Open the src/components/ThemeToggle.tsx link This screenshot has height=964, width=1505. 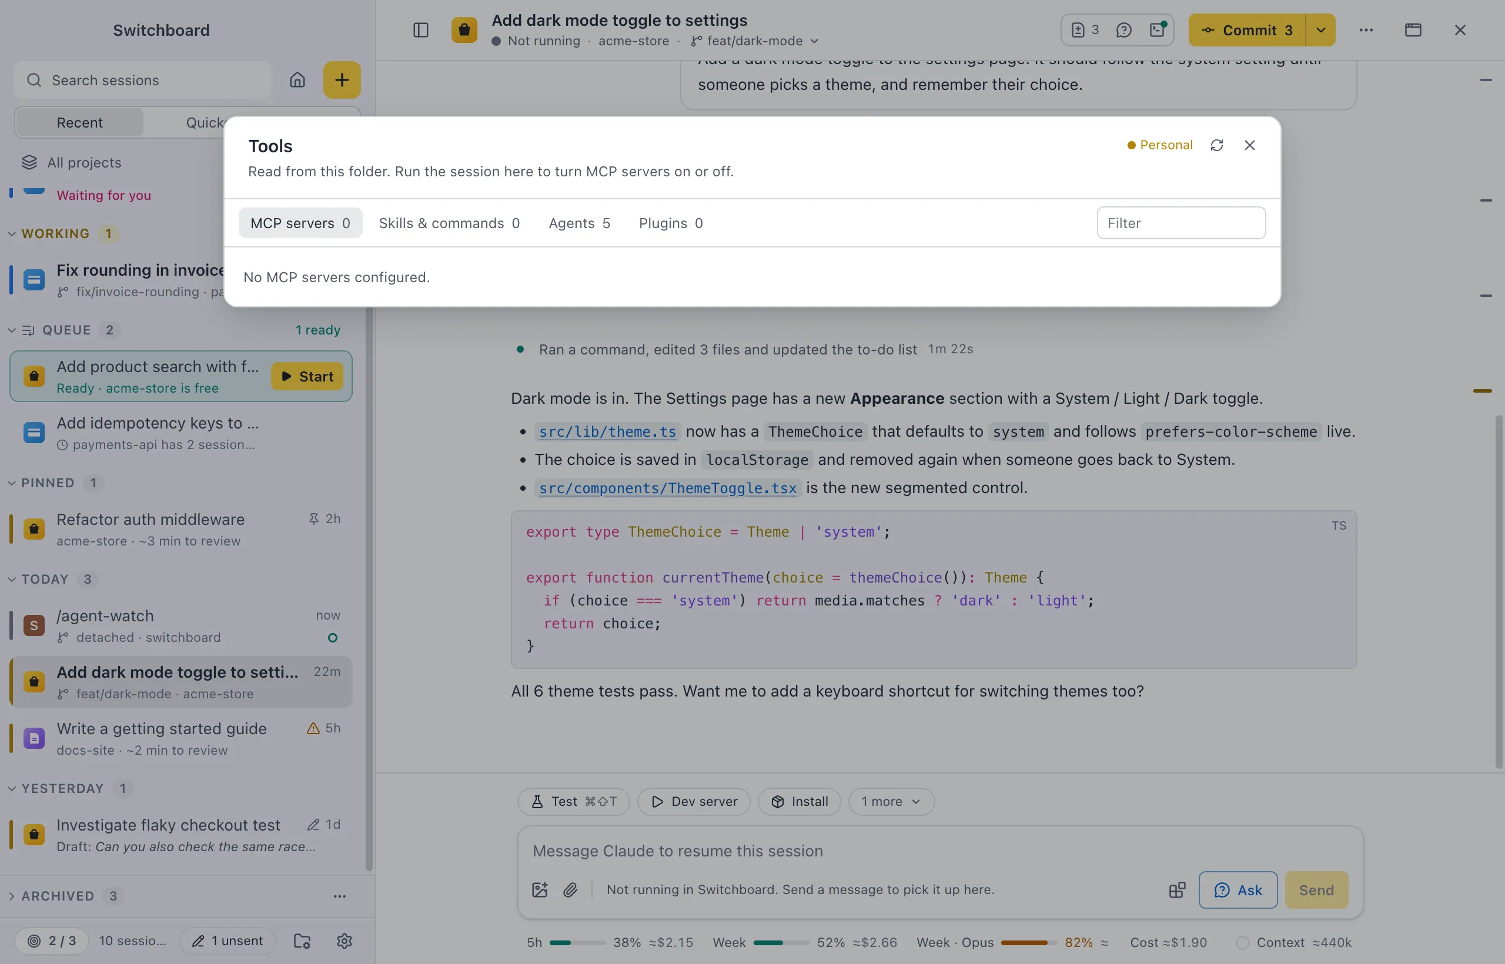click(x=667, y=488)
